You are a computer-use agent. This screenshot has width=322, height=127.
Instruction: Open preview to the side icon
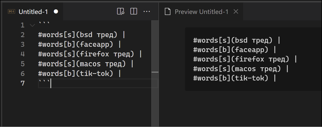click(x=120, y=11)
